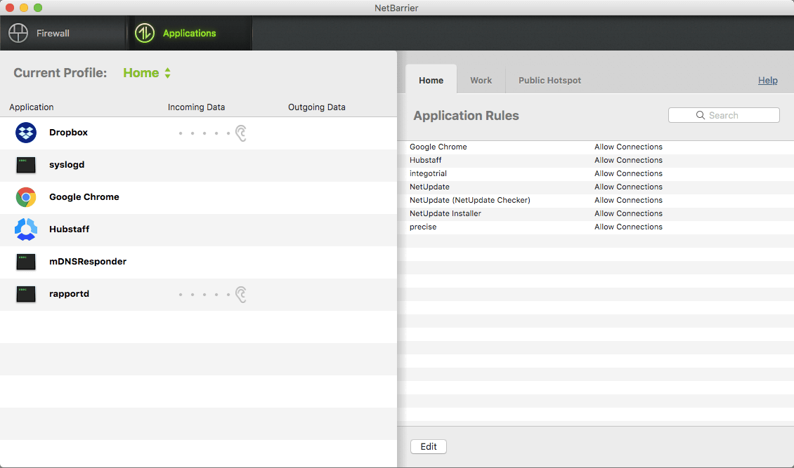Open the Public Hotspot tab
794x468 pixels.
[x=549, y=80]
